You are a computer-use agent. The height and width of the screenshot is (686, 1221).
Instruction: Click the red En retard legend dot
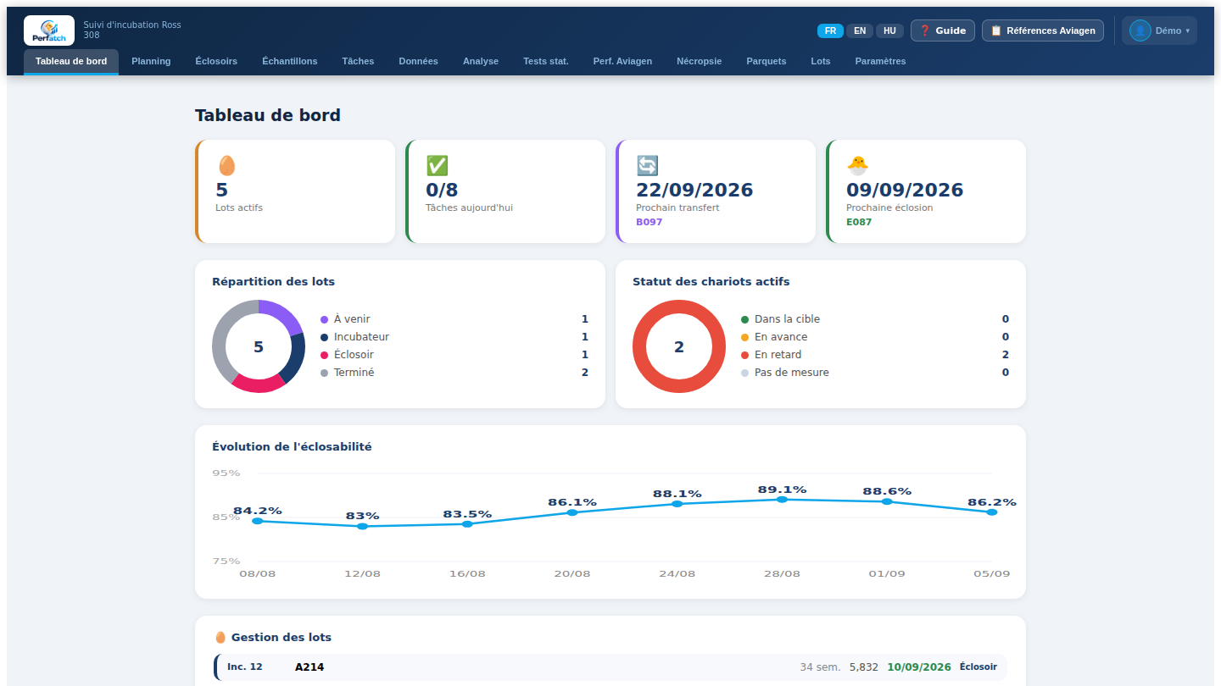point(744,355)
